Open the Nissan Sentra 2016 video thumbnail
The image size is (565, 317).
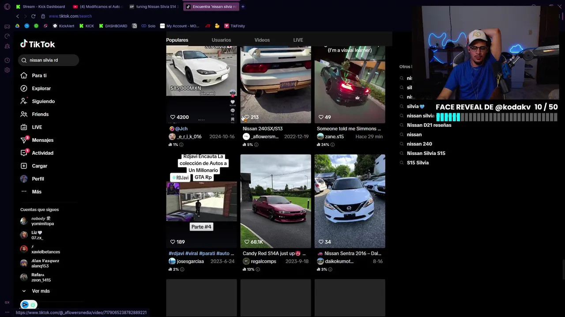(x=350, y=201)
